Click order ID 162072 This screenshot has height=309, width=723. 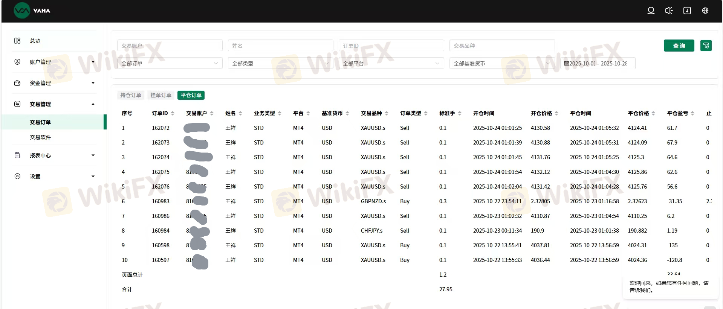160,128
